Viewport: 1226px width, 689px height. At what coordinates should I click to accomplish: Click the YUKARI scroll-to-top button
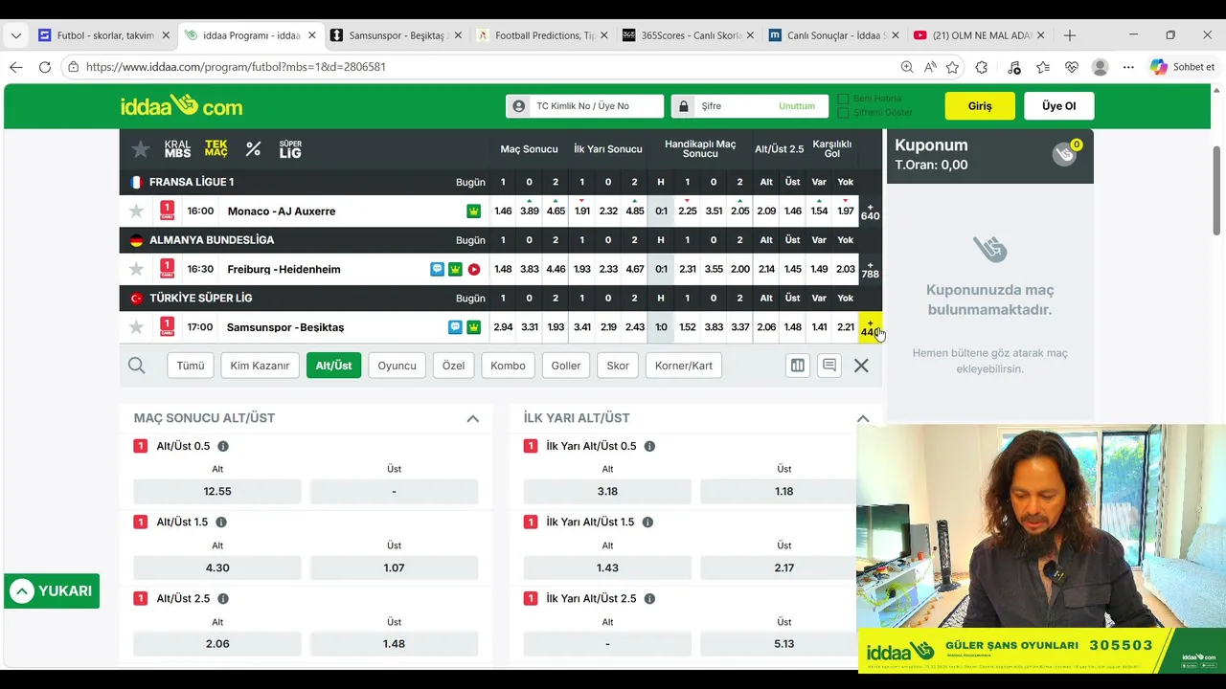pyautogui.click(x=52, y=591)
